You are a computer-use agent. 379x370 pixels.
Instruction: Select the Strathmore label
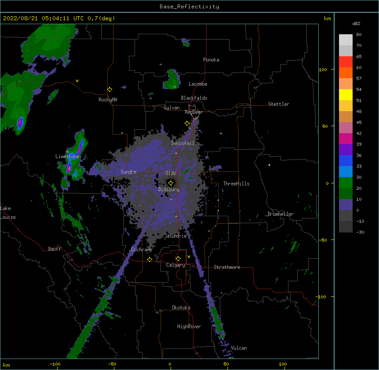tap(227, 267)
